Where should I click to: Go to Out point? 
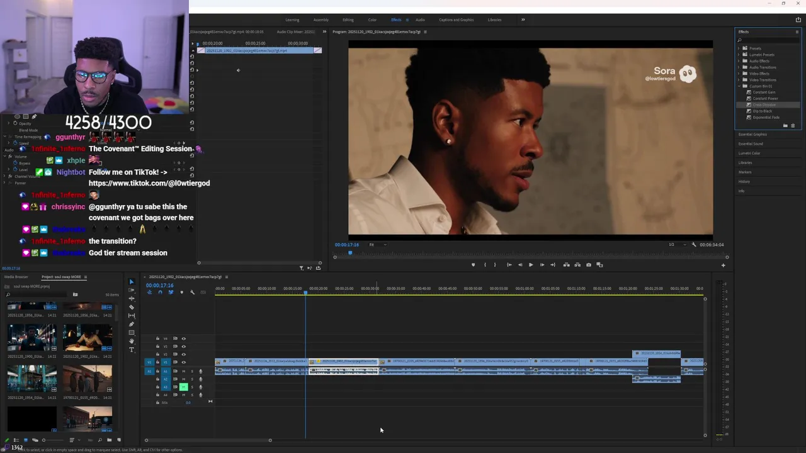553,265
